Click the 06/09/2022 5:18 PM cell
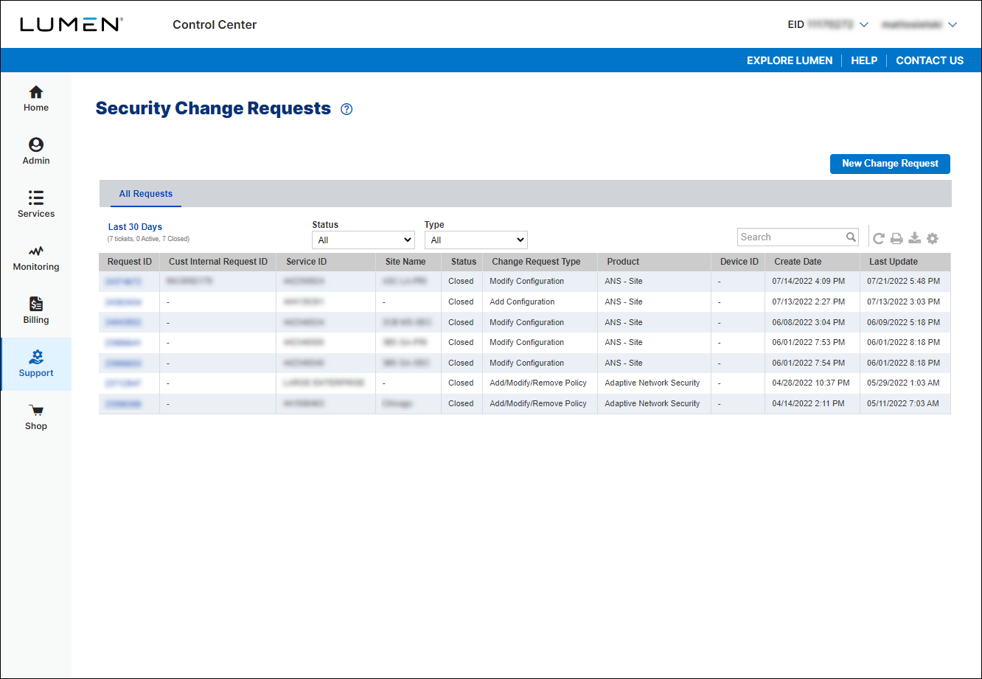Screen dimensions: 982x679 pyautogui.click(x=903, y=322)
